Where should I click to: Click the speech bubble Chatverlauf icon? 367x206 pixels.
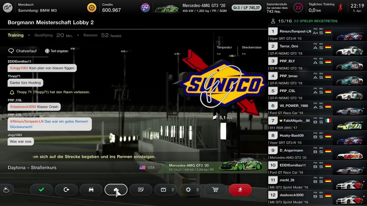[x=11, y=51]
